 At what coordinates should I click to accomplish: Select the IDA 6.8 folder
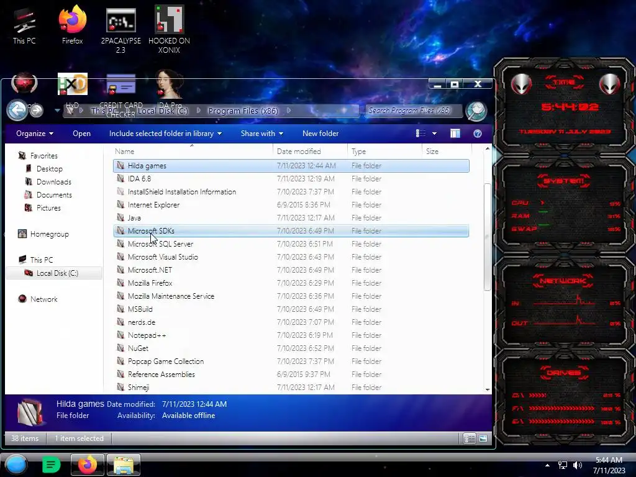(x=291, y=178)
